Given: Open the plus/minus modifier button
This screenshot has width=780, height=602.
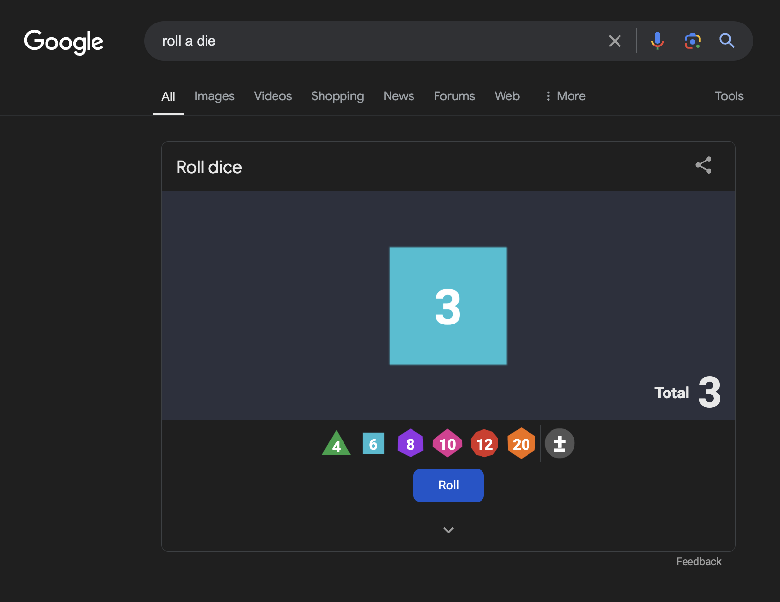Looking at the screenshot, I should tap(559, 443).
